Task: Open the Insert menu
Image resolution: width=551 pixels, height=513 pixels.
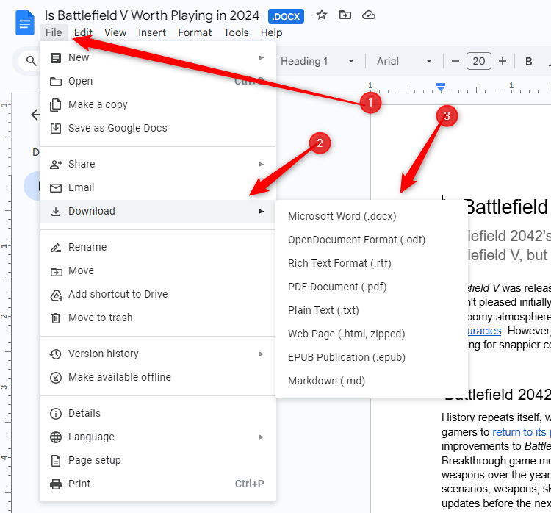Action: pyautogui.click(x=152, y=32)
